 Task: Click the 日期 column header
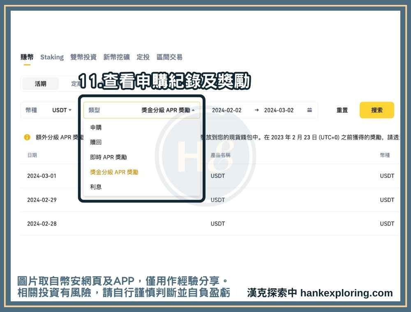(32, 155)
